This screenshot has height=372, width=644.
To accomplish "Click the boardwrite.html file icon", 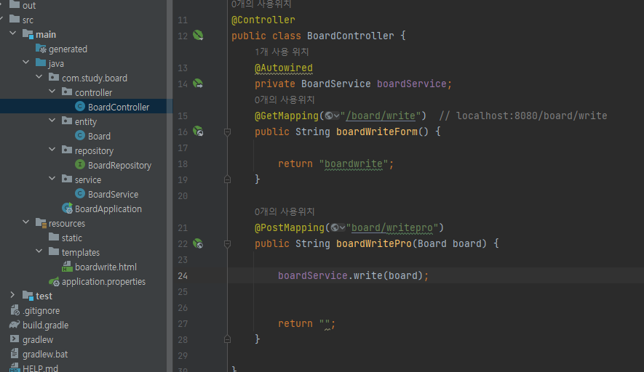I will point(67,267).
